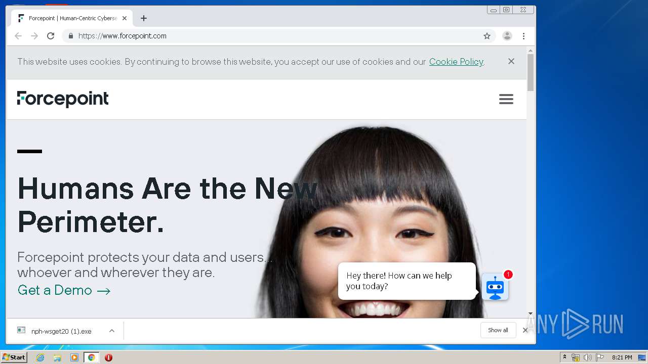Click the page scrollbar down arrow

coord(531,314)
